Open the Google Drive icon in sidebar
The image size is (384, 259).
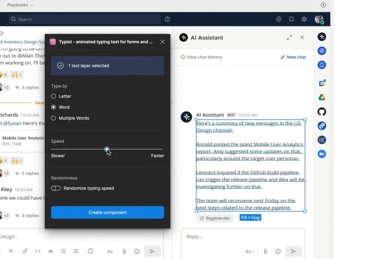click(x=322, y=98)
